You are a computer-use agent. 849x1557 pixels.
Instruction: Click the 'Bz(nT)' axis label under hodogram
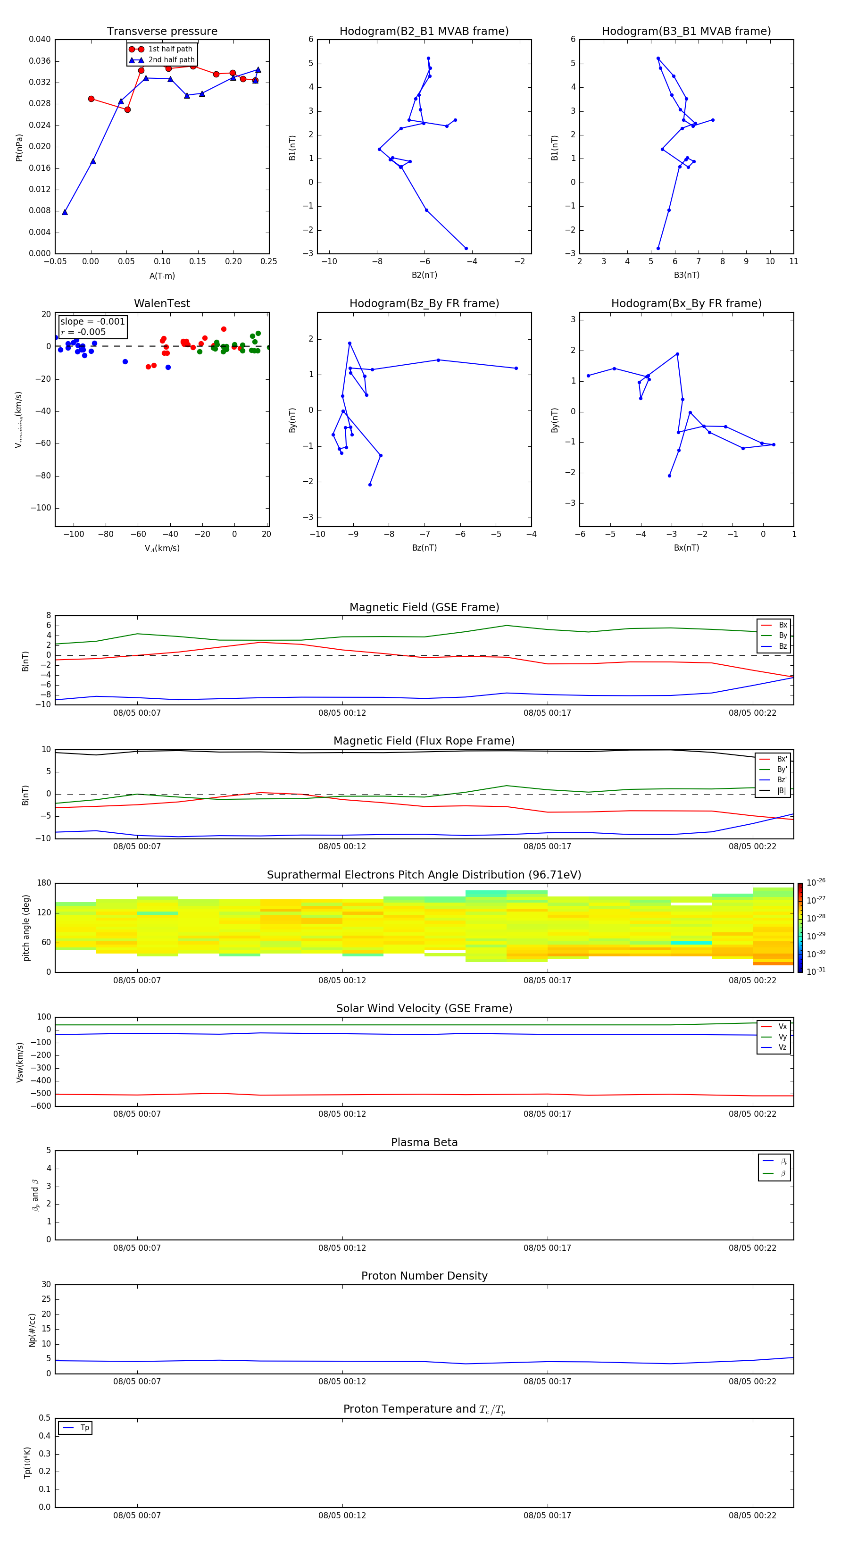[x=424, y=548]
